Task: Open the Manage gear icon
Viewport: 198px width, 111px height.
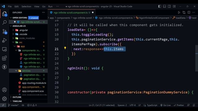Action: tap(4, 99)
